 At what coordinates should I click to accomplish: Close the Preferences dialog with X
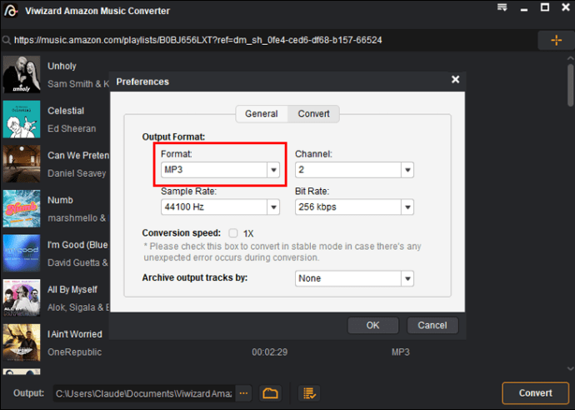click(456, 79)
